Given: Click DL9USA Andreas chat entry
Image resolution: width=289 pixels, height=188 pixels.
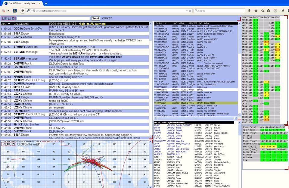Looking at the screenshot, I should coord(24,83).
